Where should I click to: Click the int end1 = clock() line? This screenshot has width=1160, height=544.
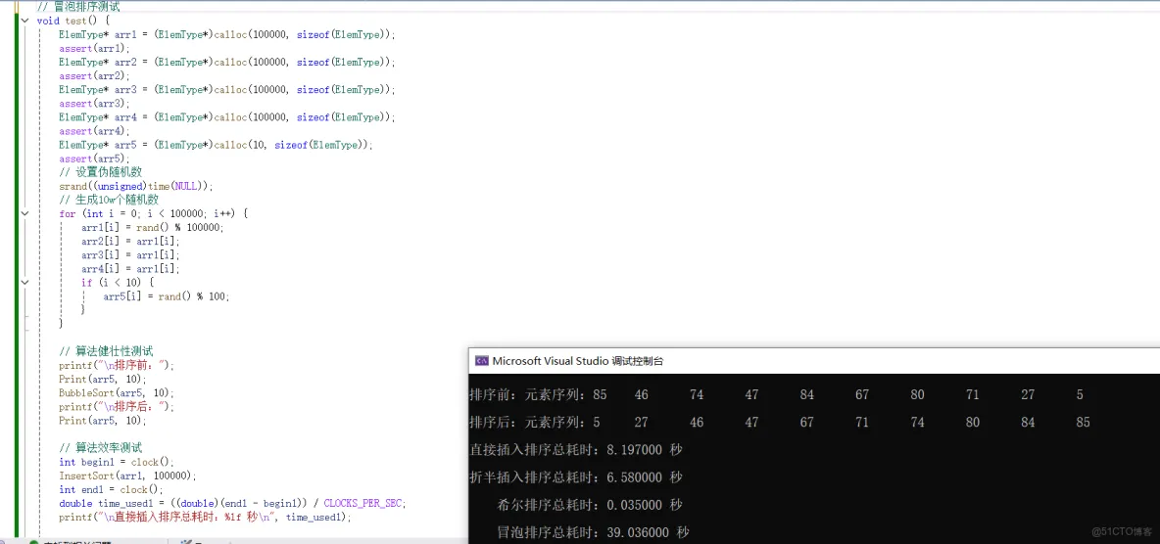(111, 489)
